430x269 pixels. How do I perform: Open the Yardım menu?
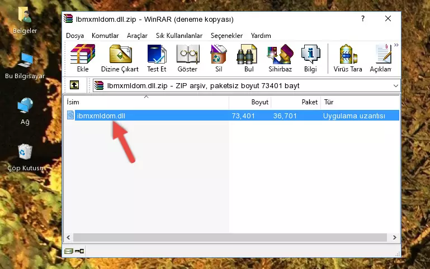(x=261, y=36)
